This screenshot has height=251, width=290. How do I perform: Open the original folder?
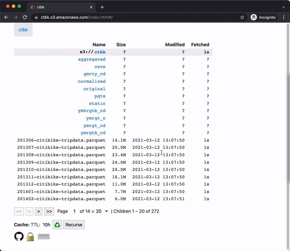(94, 89)
